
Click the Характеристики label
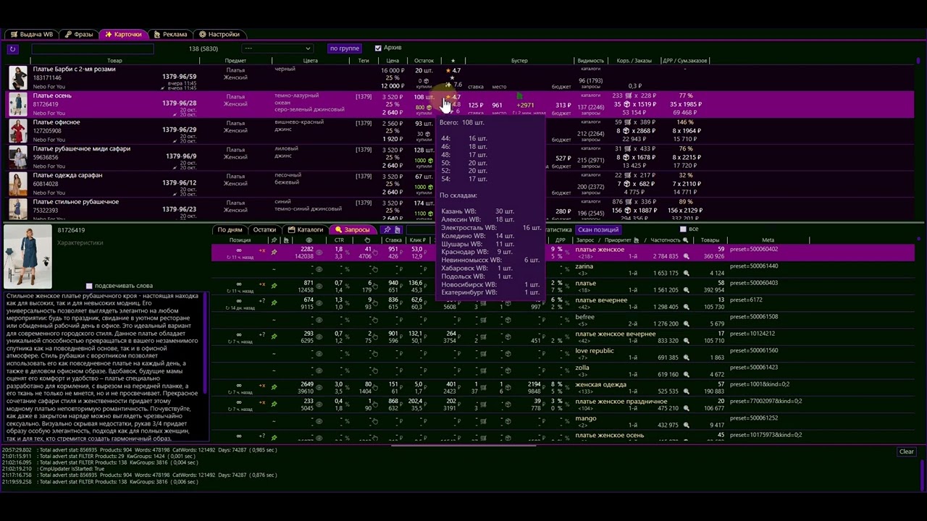pos(80,242)
